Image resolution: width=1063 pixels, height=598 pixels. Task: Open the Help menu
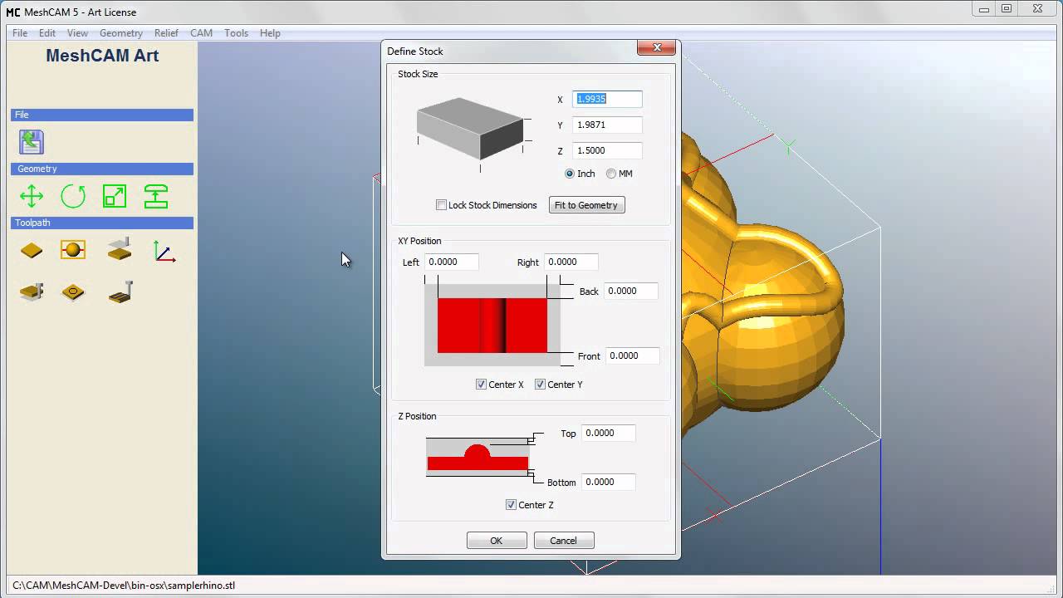[270, 33]
